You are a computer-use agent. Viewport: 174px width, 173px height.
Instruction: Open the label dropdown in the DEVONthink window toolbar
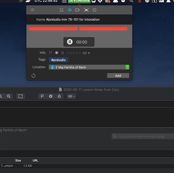[x=71, y=96]
